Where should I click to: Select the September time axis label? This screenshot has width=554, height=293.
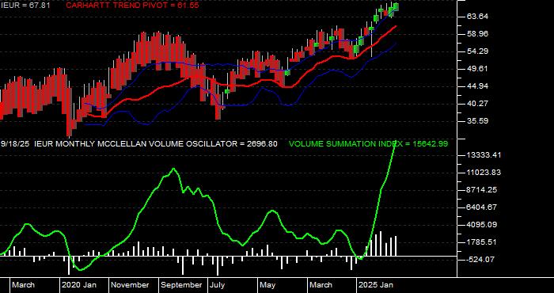coord(181,285)
